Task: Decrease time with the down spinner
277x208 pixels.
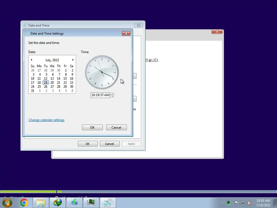Action: (112, 96)
